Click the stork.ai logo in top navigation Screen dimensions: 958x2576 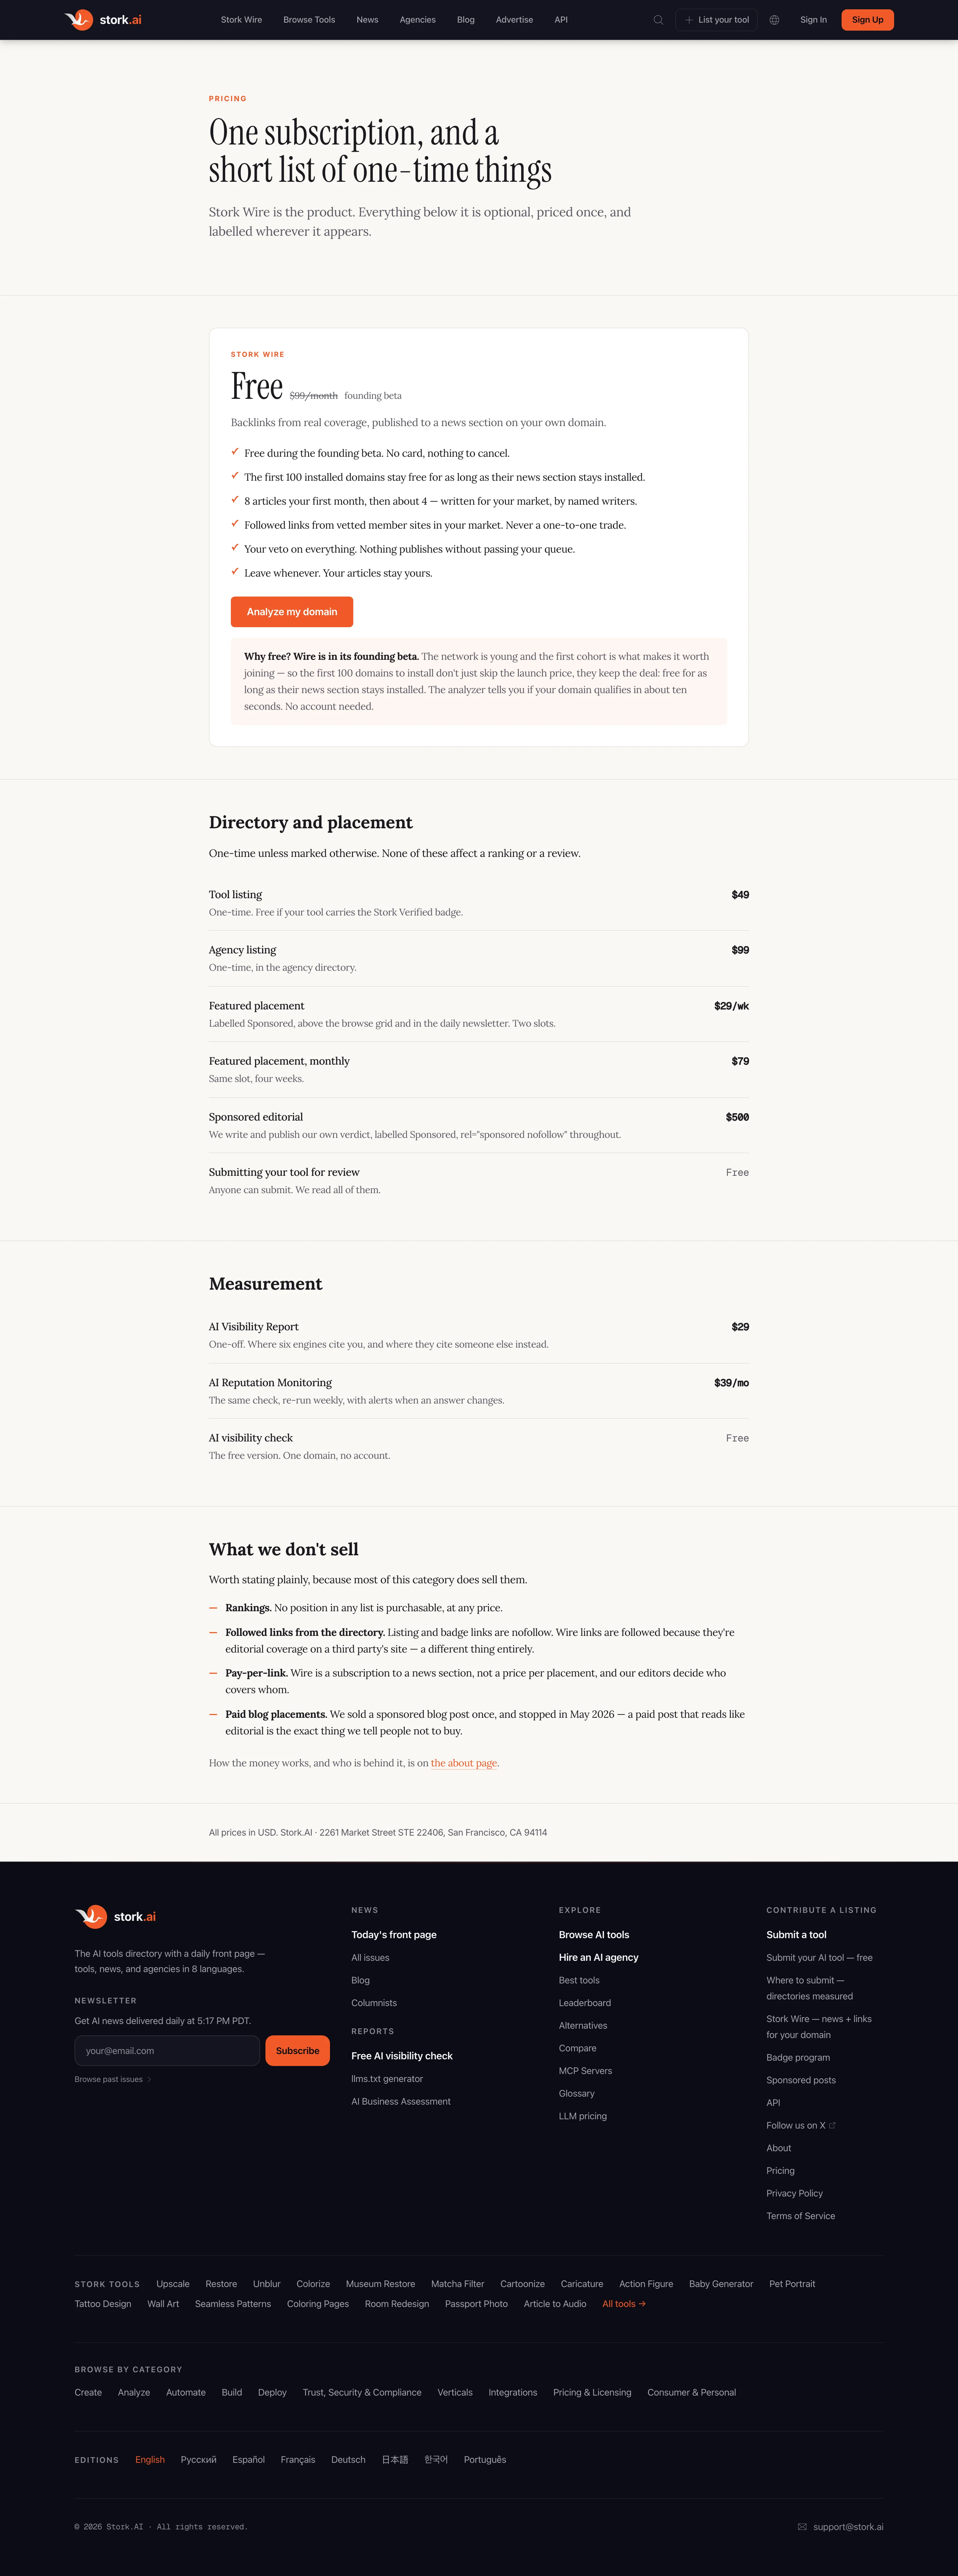(103, 20)
